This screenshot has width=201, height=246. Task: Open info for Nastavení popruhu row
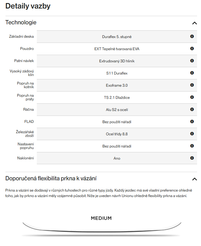pyautogui.click(x=192, y=146)
